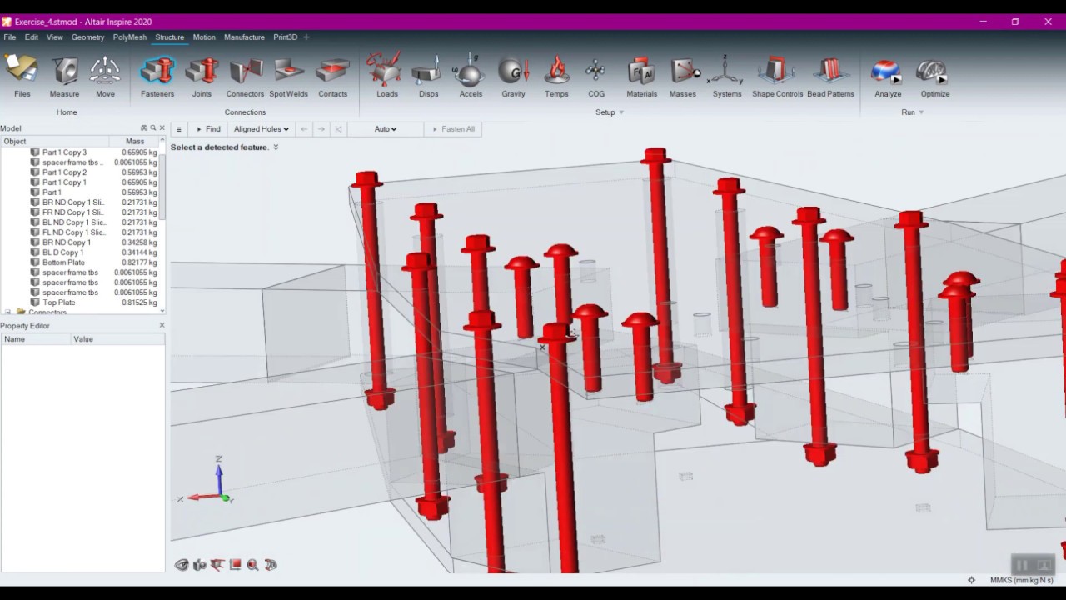Click the 0.82177 kg mass value
Viewport: 1066px width, 600px height.
pos(139,262)
